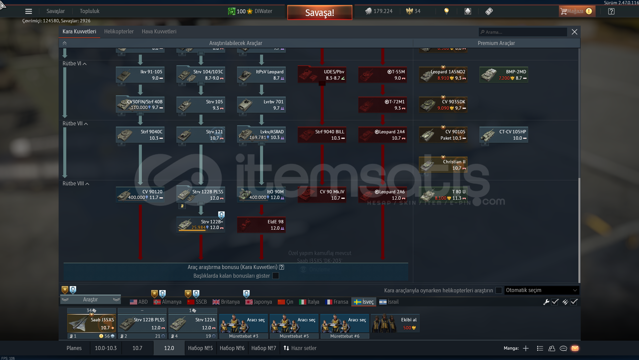The width and height of the screenshot is (639, 360).
Task: Open the items ticket icon in top bar
Action: click(x=489, y=11)
